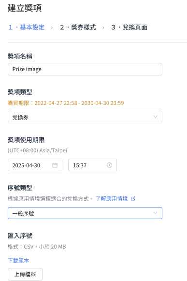Viewport: 187px width, 281px height.
Task: Open the 了解應用情境 link
Action: point(112,199)
